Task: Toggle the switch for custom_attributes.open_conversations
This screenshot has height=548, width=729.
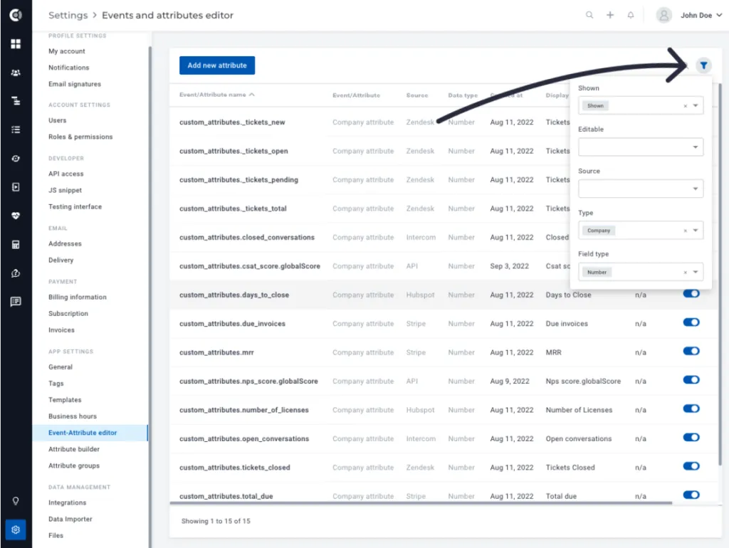Action: click(691, 438)
